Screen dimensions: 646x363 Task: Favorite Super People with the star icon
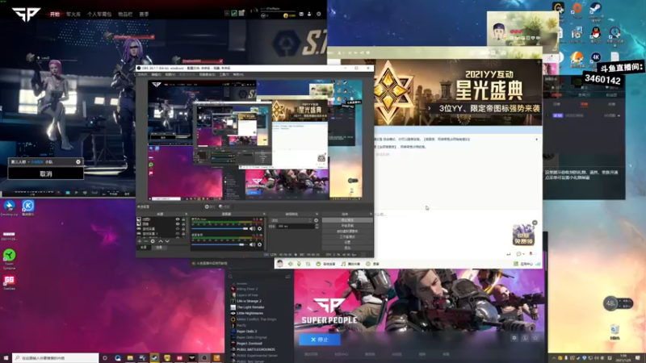[x=535, y=338]
